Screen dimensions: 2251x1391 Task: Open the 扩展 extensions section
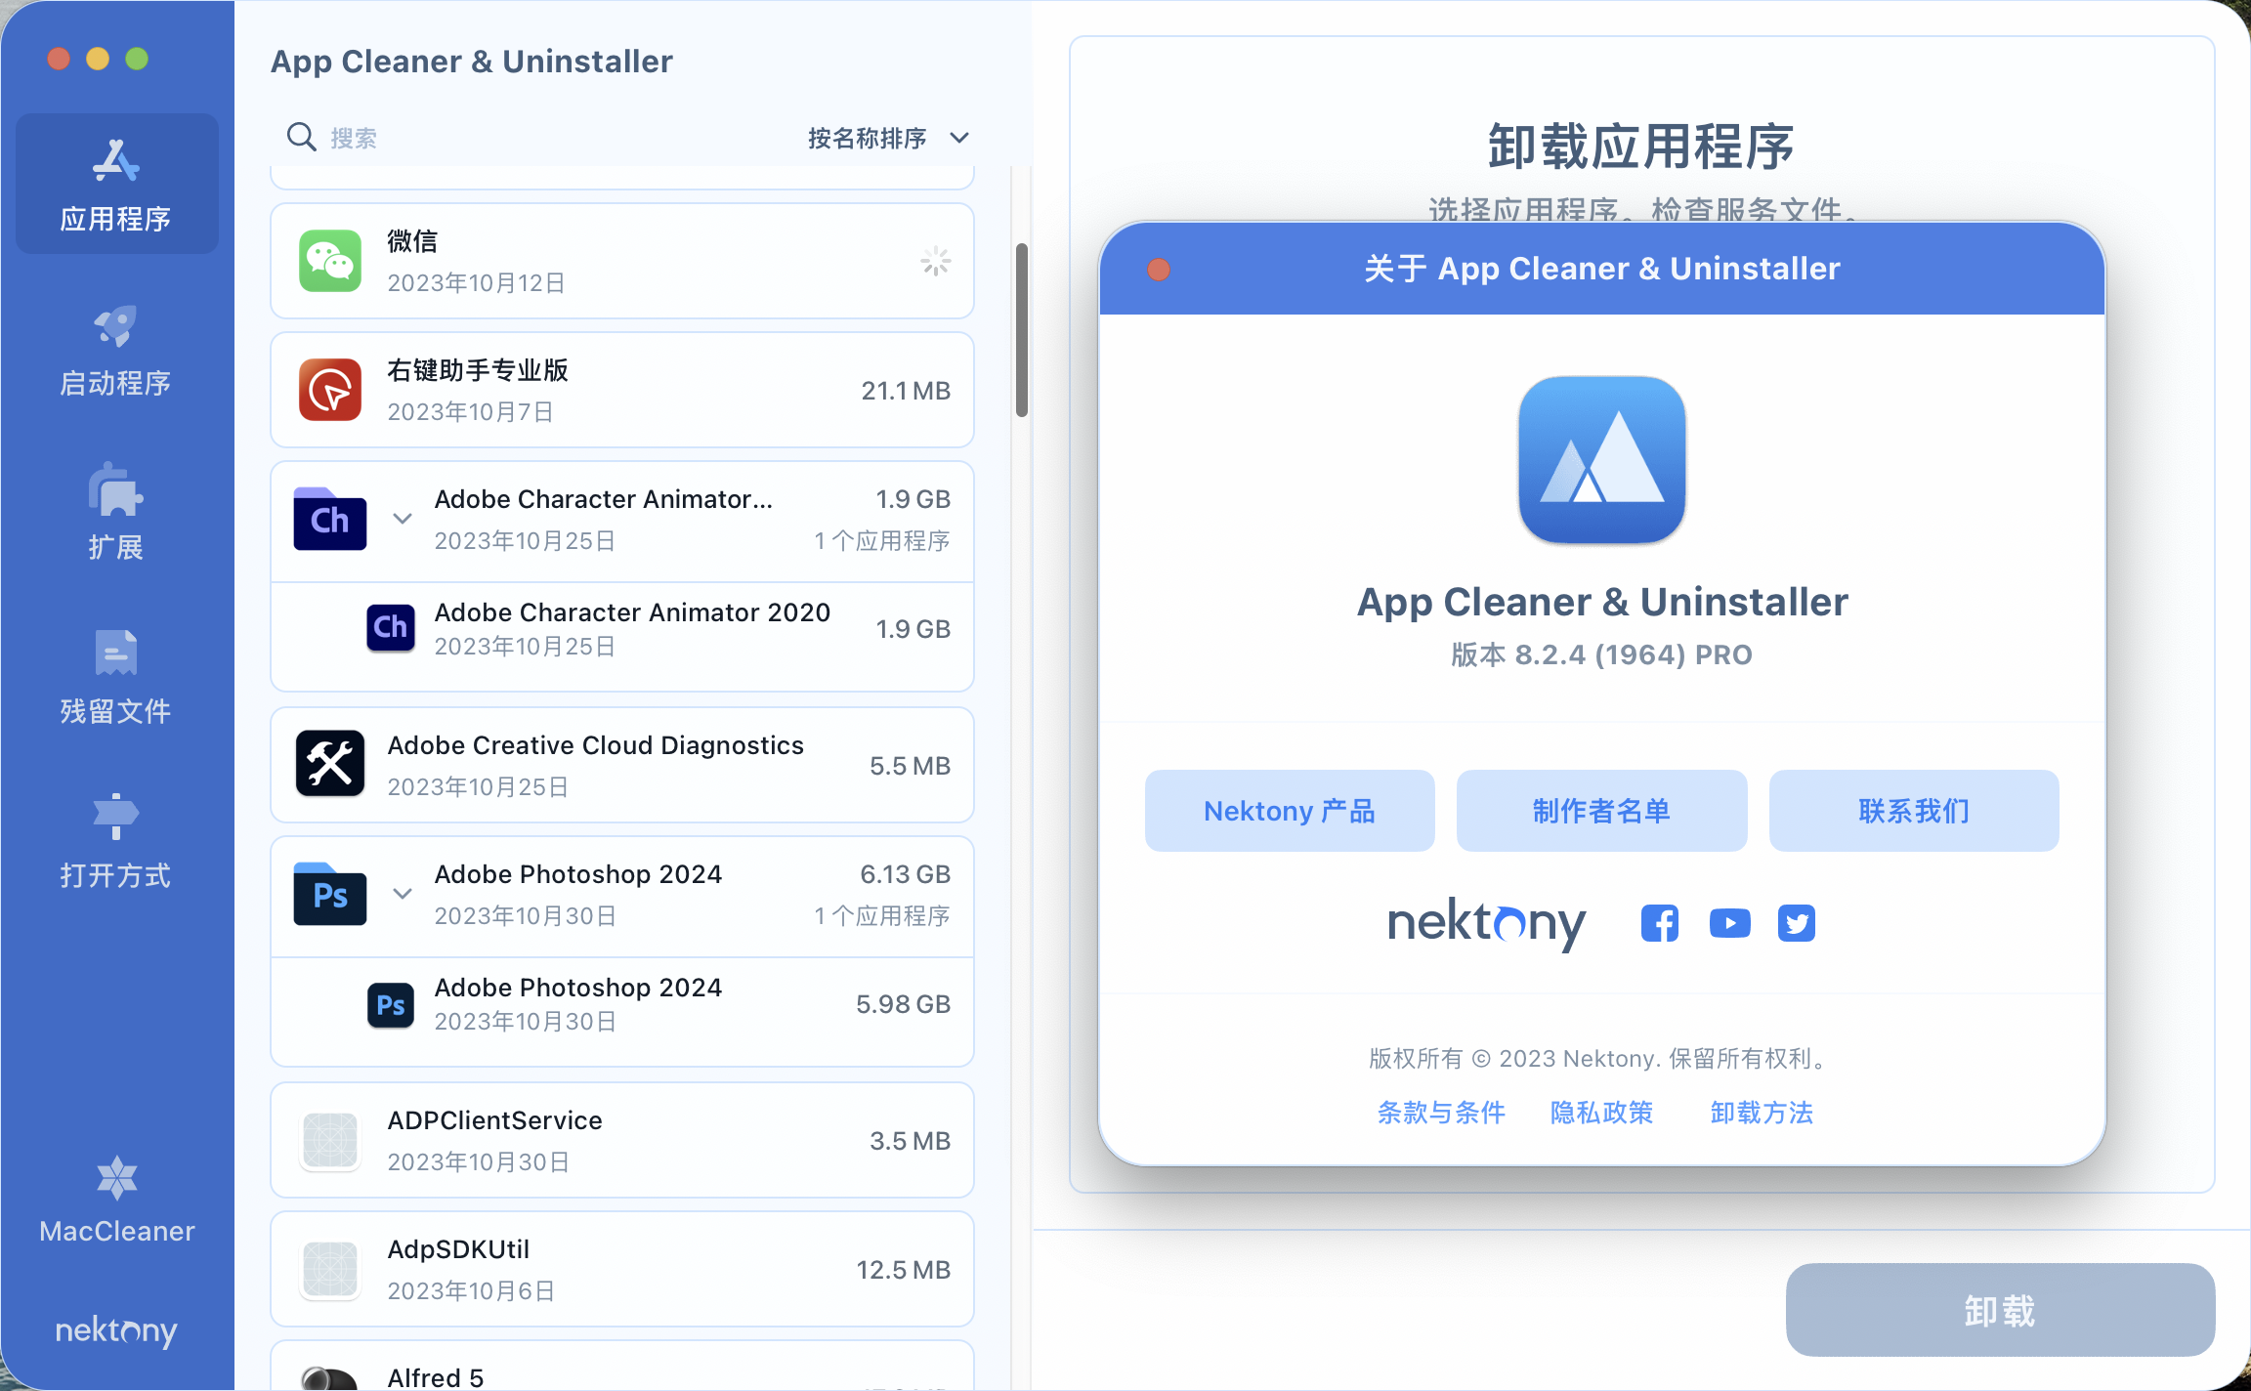point(116,513)
